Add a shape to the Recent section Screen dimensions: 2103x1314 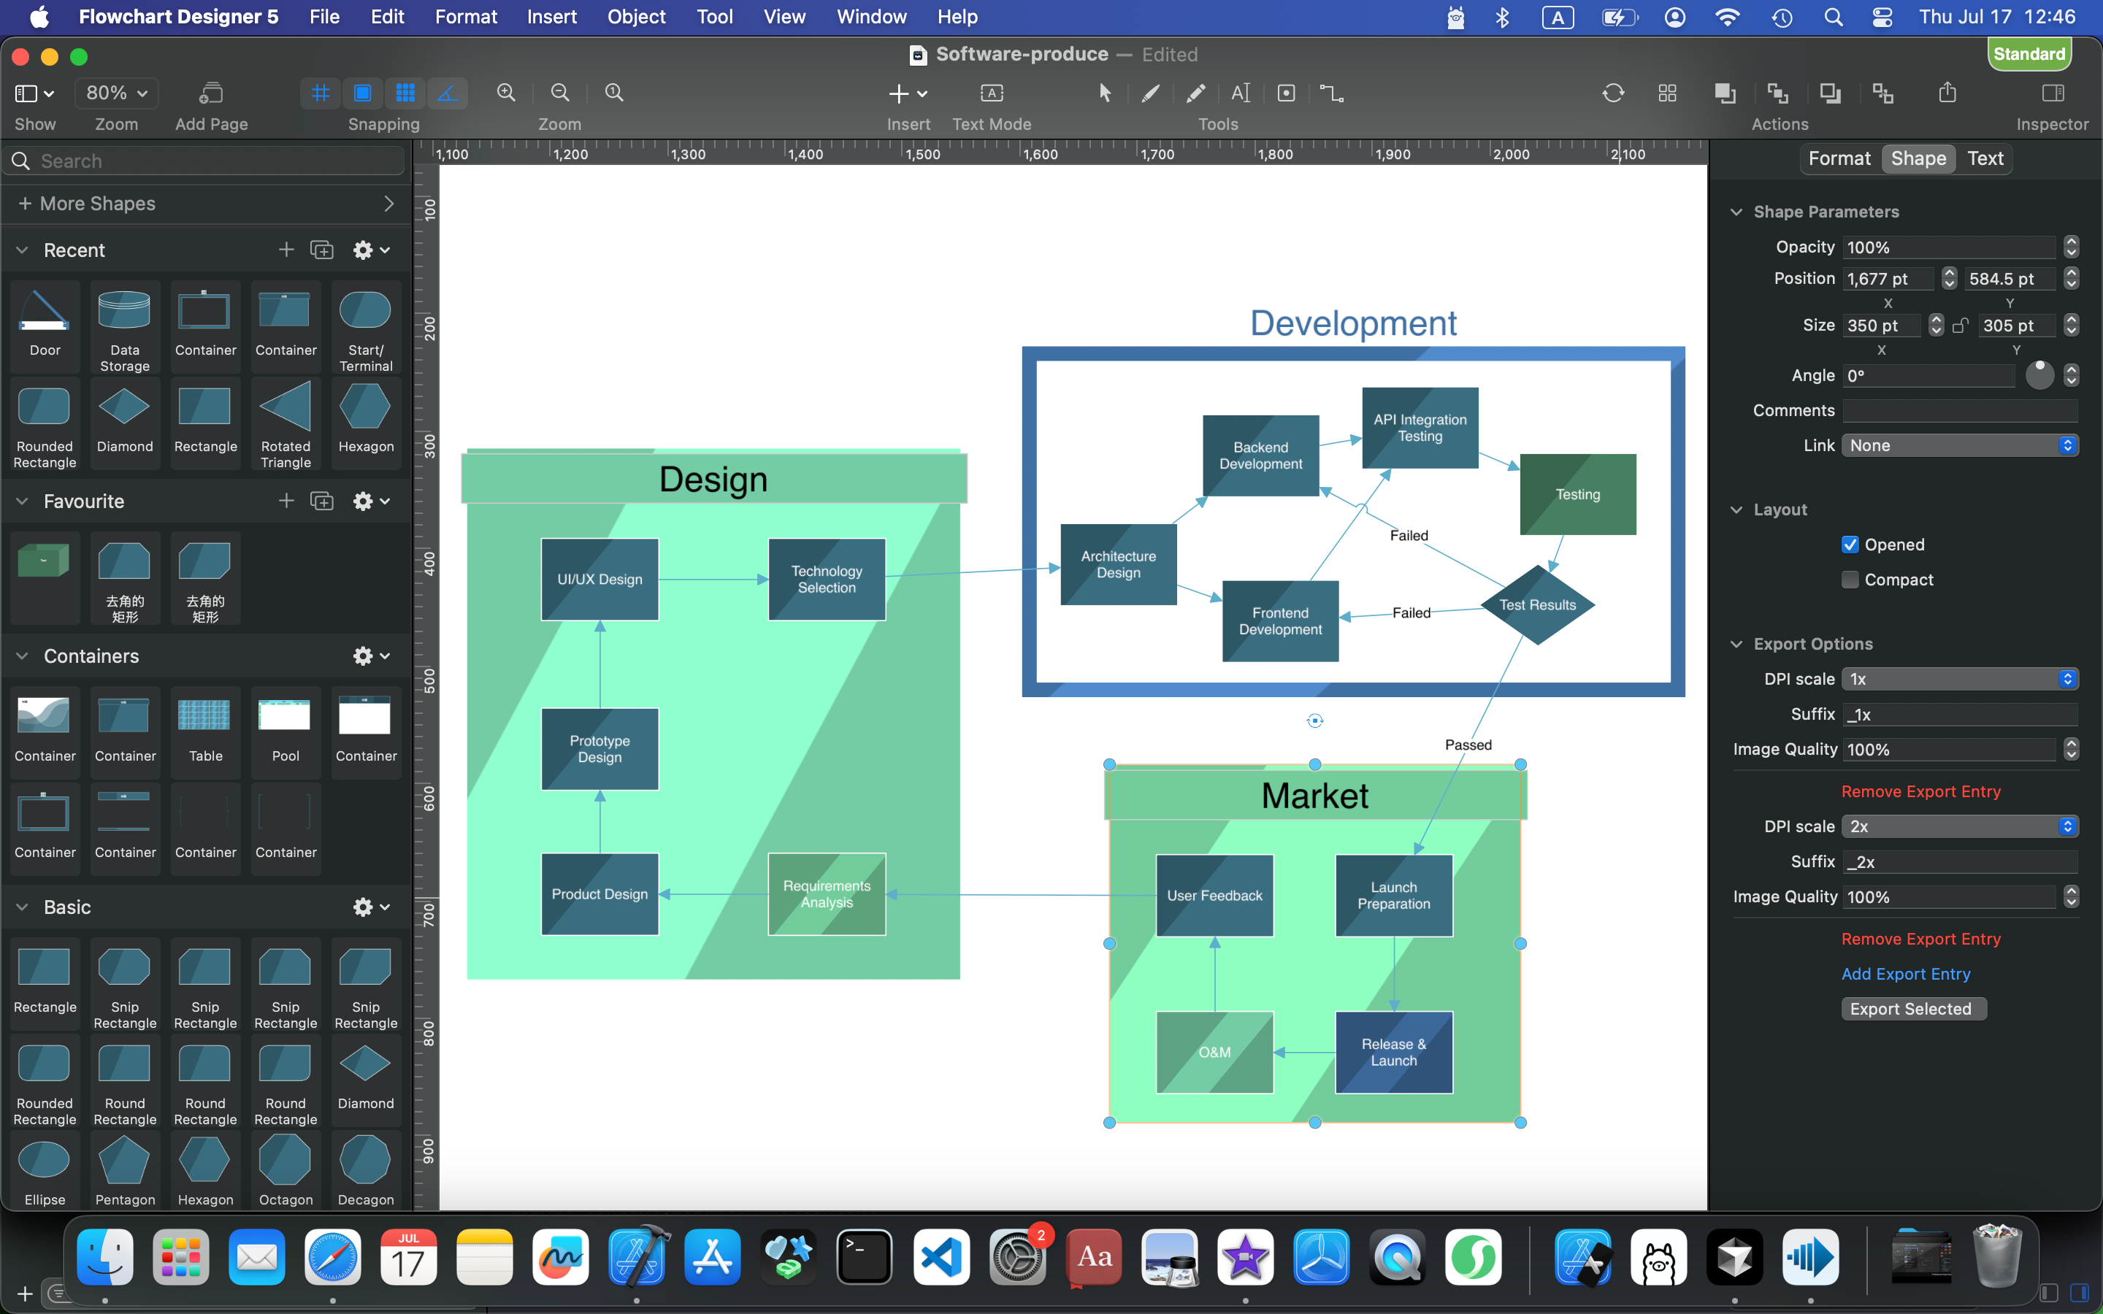coord(286,250)
